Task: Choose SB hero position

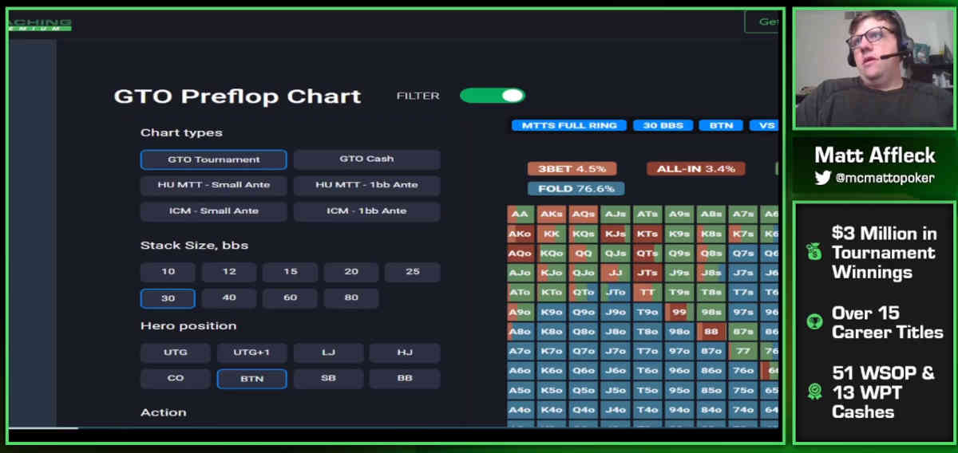Action: pos(328,378)
